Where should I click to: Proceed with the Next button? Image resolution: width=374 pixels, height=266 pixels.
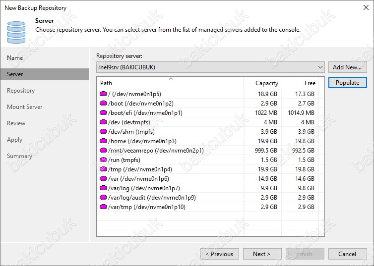click(262, 254)
